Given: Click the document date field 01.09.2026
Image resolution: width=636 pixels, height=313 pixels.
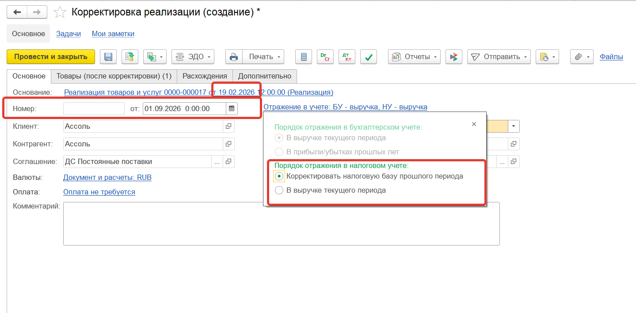Looking at the screenshot, I should (x=184, y=108).
